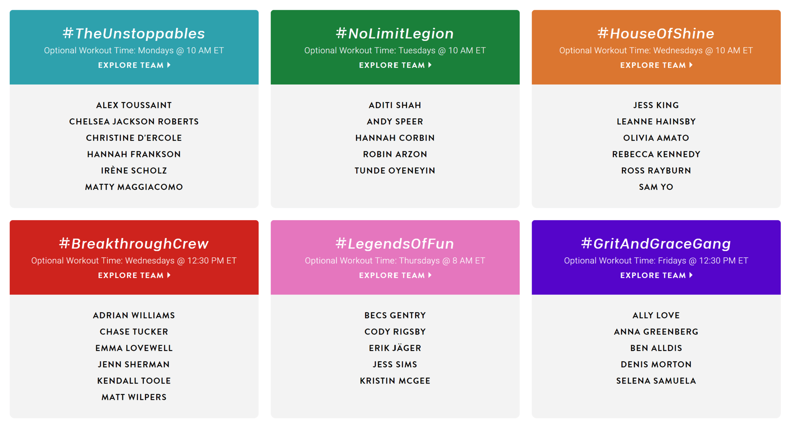Click arrow icon beside TheUnstoppables Explore Team
This screenshot has width=792, height=427.
[x=169, y=65]
